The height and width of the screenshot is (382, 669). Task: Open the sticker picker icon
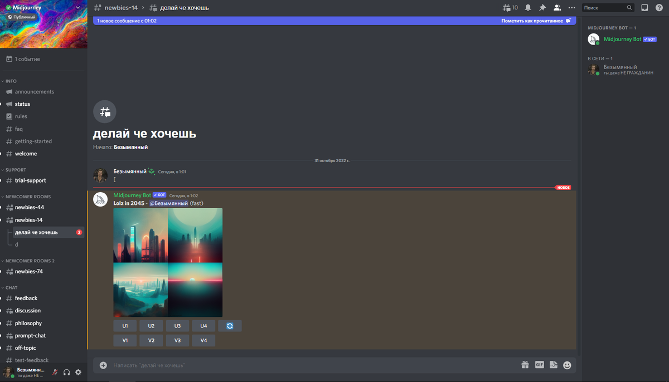tap(553, 365)
